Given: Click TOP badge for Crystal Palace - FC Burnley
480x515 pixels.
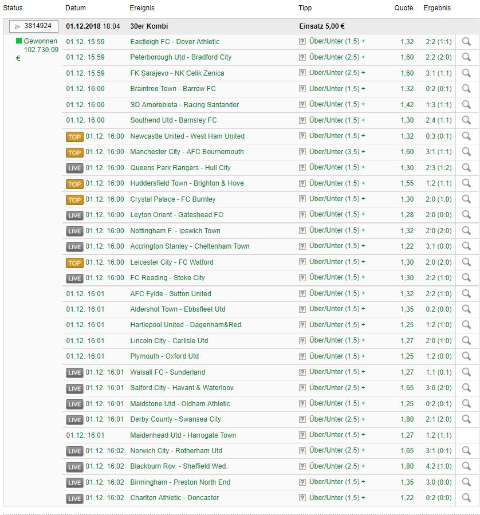Looking at the screenshot, I should [74, 199].
